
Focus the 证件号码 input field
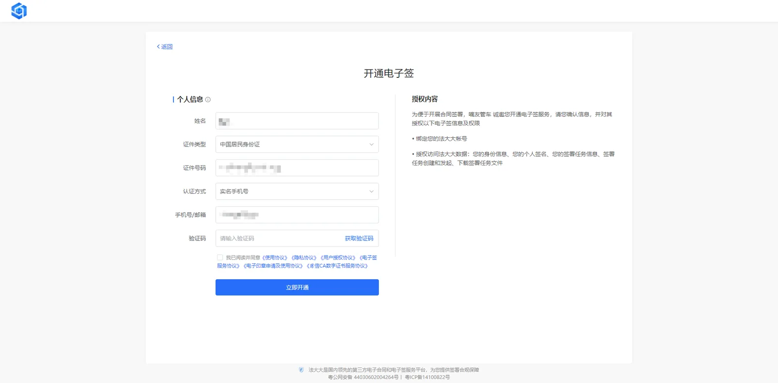[297, 168]
